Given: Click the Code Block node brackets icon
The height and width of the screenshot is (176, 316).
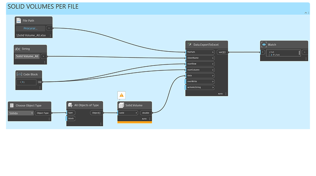Looking at the screenshot, I should pyautogui.click(x=19, y=74).
